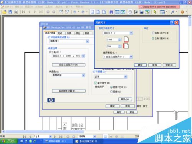Open the 来源是 paper source dropdown
192x144 pixels.
83,75
